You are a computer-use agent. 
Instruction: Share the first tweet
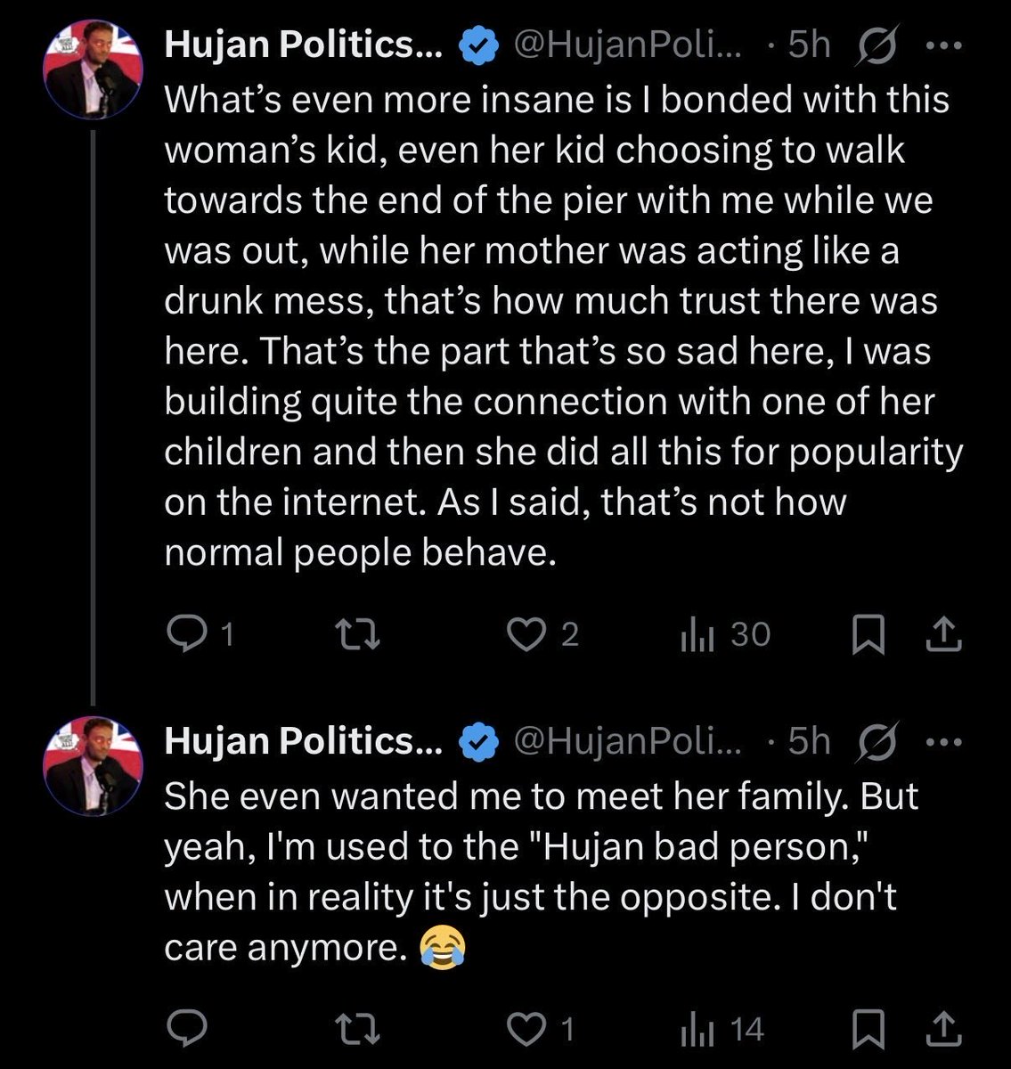coord(944,634)
